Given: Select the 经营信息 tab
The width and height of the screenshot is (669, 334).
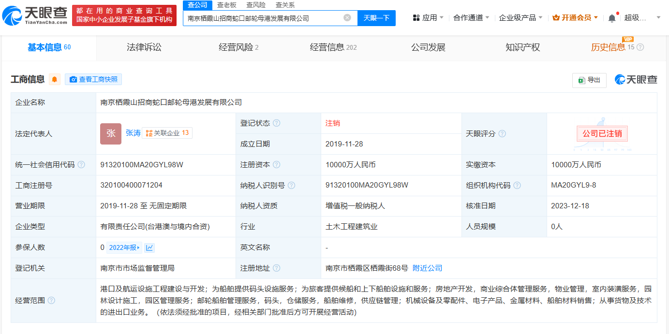Looking at the screenshot, I should (333, 47).
